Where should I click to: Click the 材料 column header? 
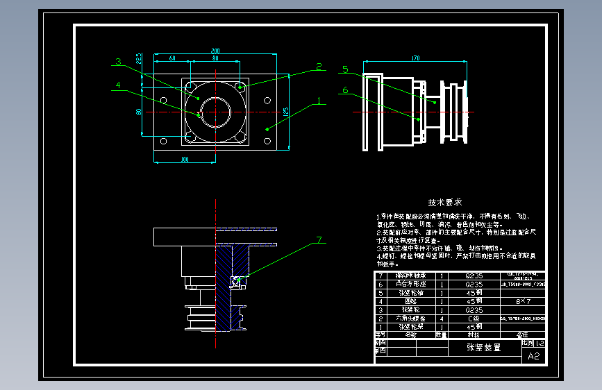click(474, 334)
